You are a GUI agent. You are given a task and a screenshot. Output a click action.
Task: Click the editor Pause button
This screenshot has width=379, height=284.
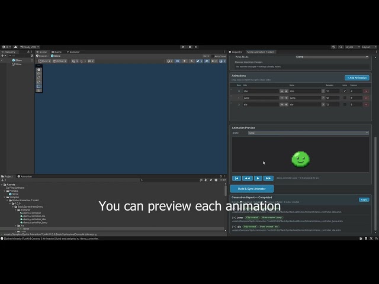189,47
